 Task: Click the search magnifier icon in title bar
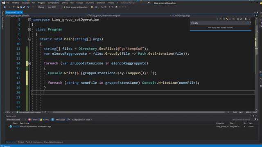pos(149,3)
